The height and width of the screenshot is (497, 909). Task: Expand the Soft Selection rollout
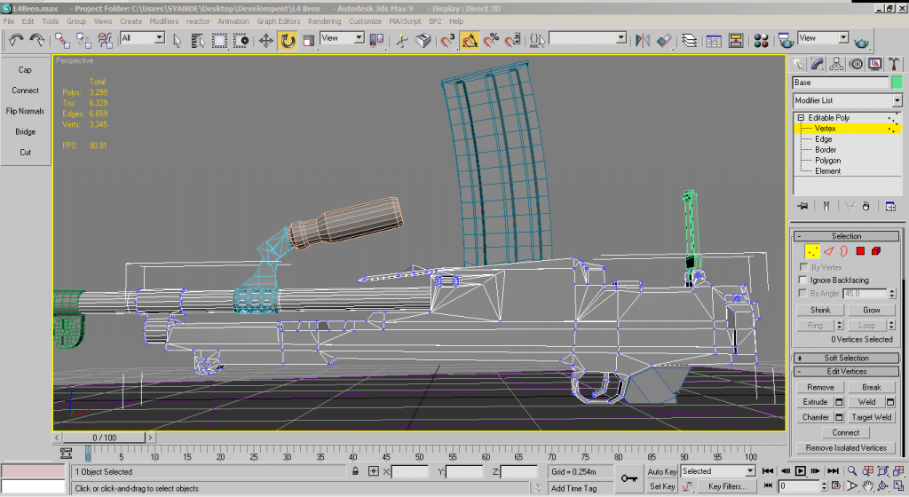pyautogui.click(x=845, y=358)
